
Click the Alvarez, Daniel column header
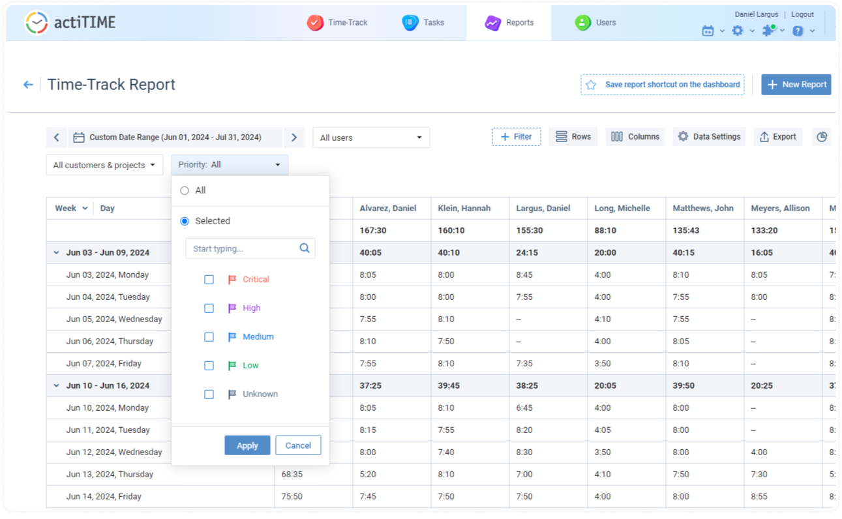tap(388, 209)
